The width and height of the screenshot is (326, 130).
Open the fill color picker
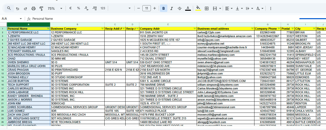(x=198, y=8)
